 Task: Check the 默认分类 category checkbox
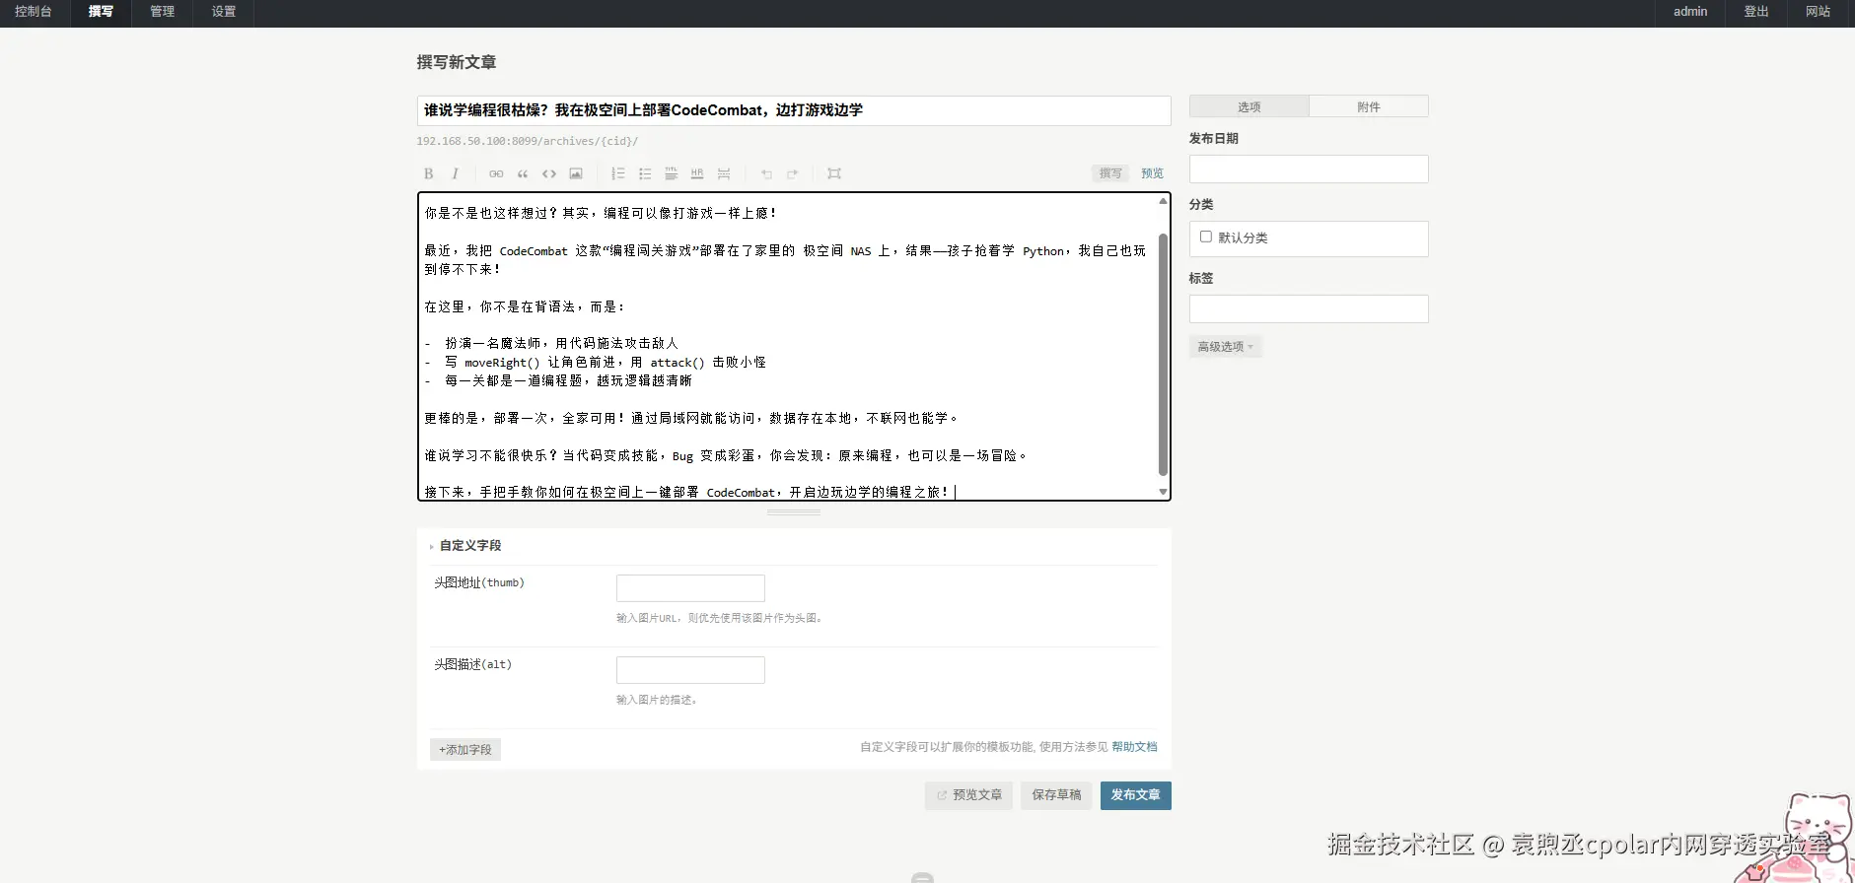(1205, 237)
